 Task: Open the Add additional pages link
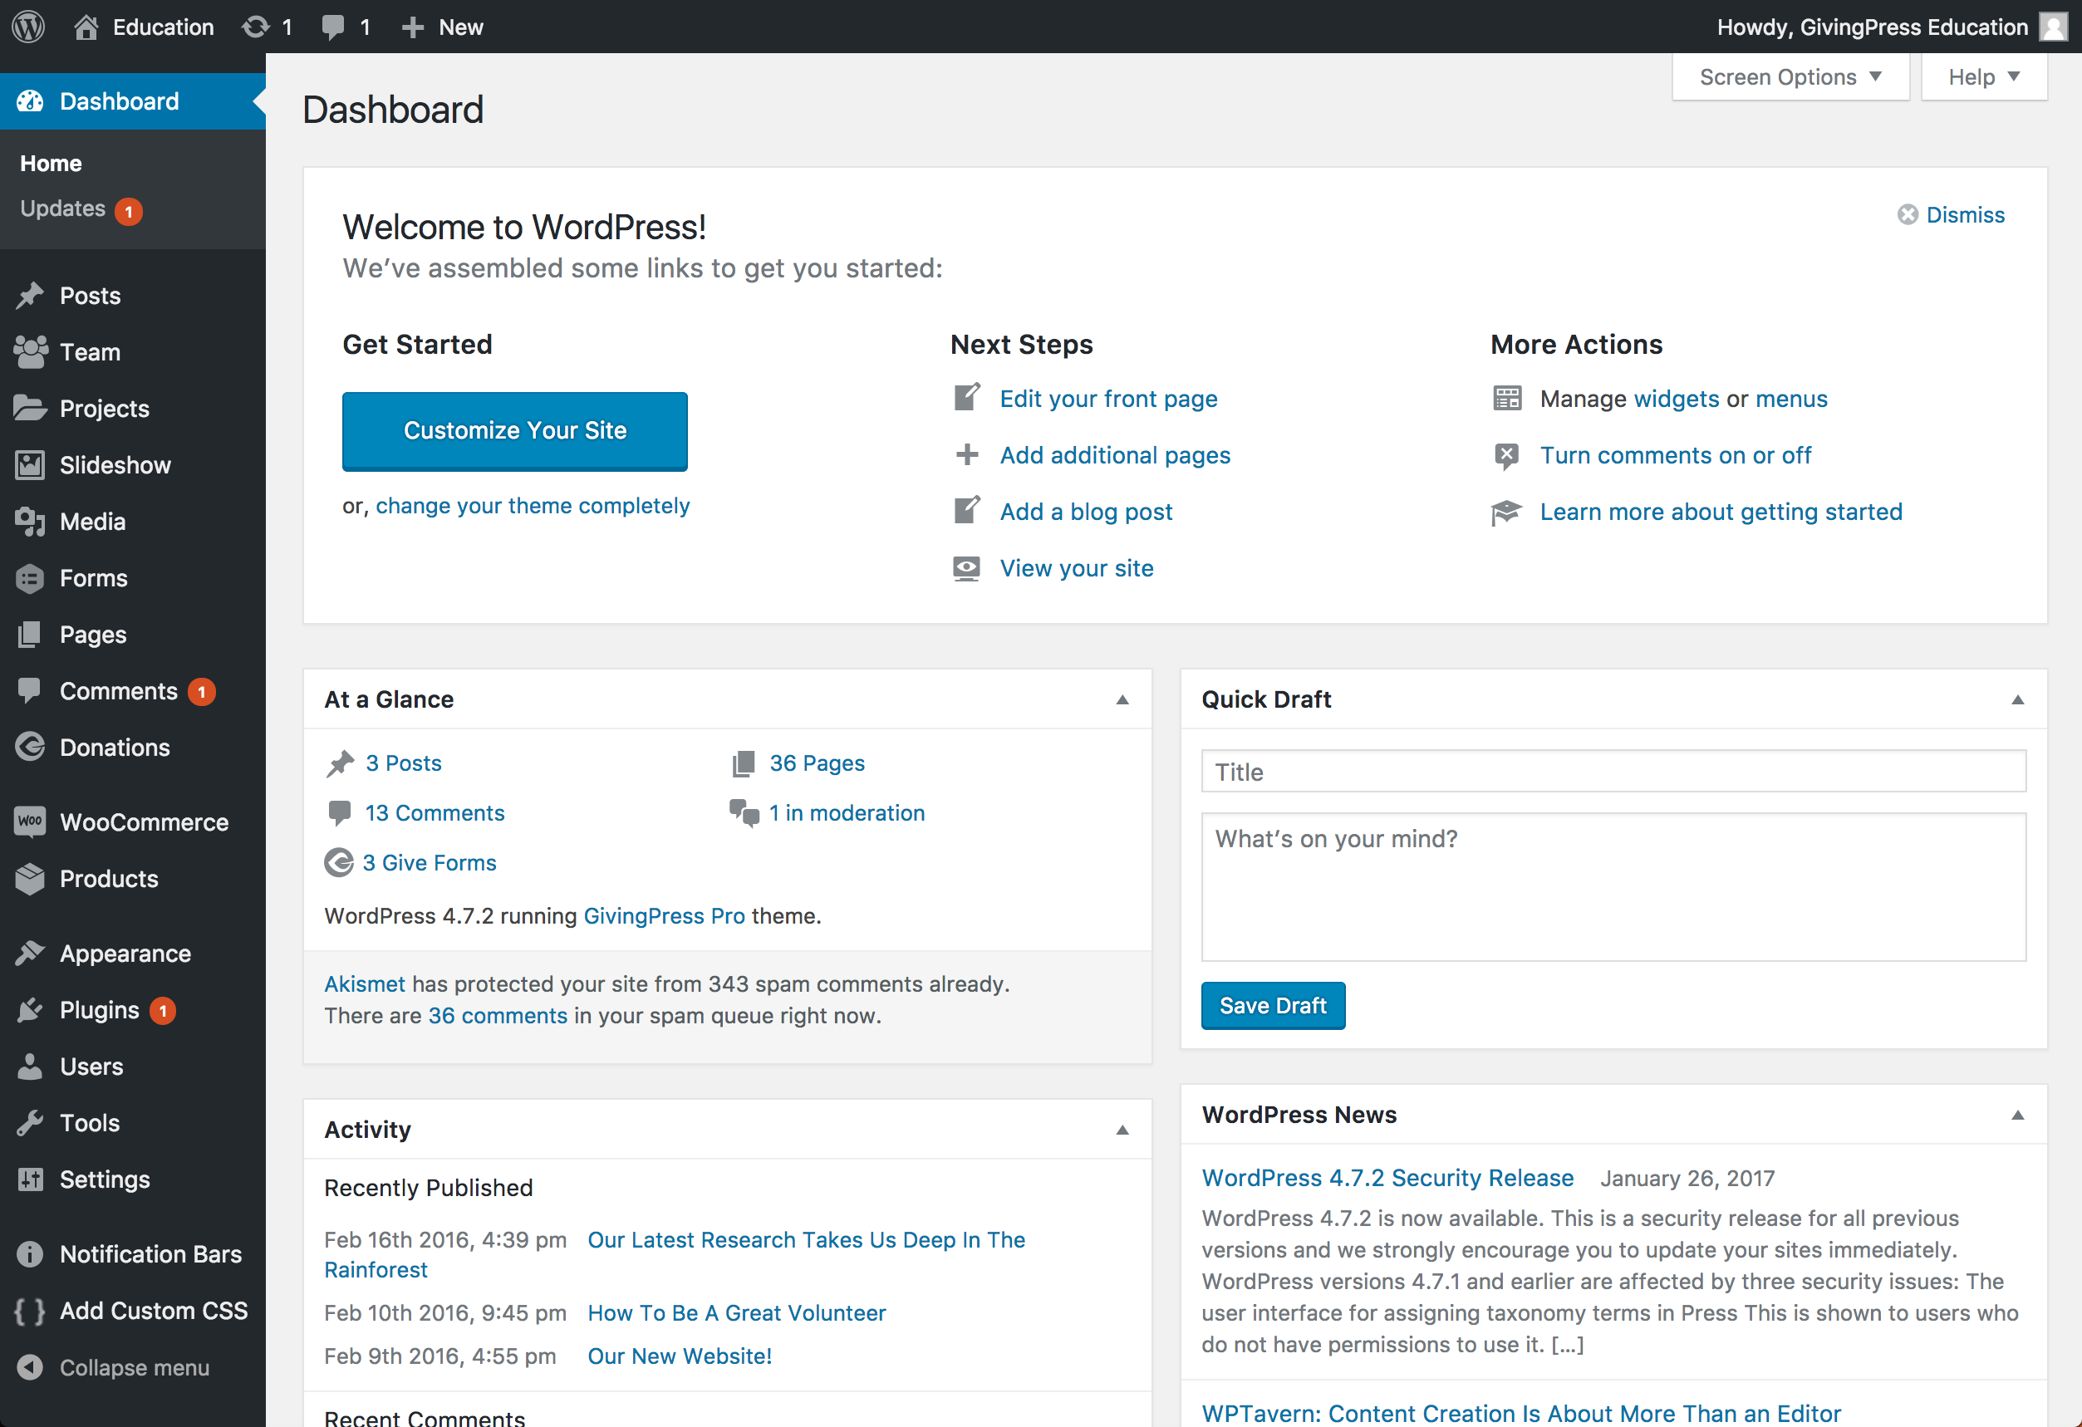point(1114,455)
